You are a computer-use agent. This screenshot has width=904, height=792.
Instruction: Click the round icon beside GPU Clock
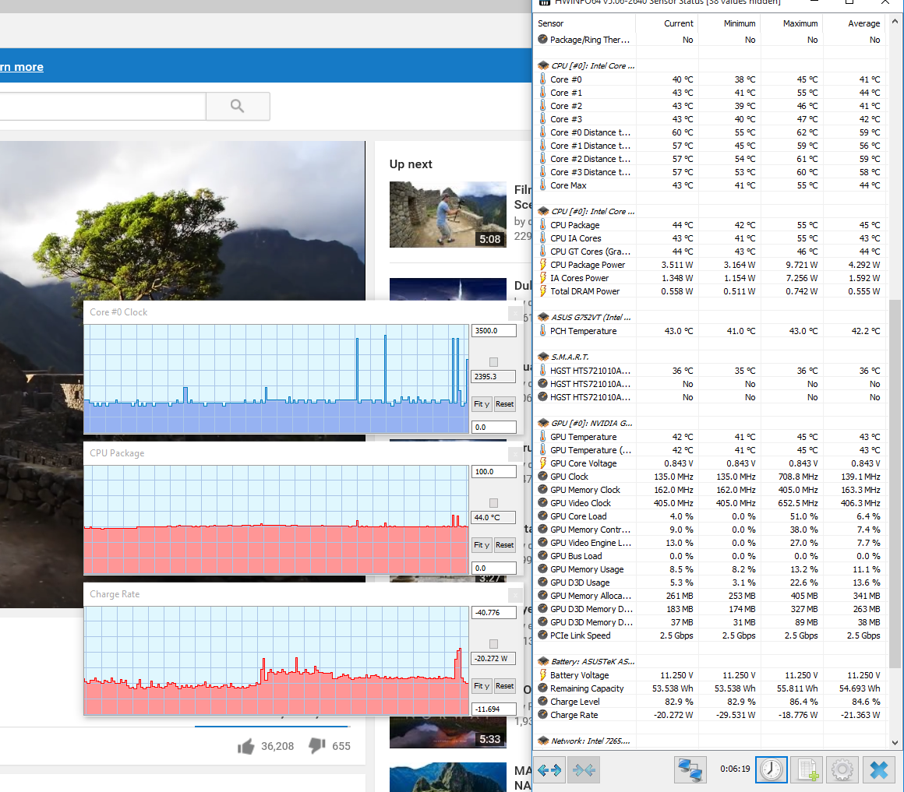542,477
